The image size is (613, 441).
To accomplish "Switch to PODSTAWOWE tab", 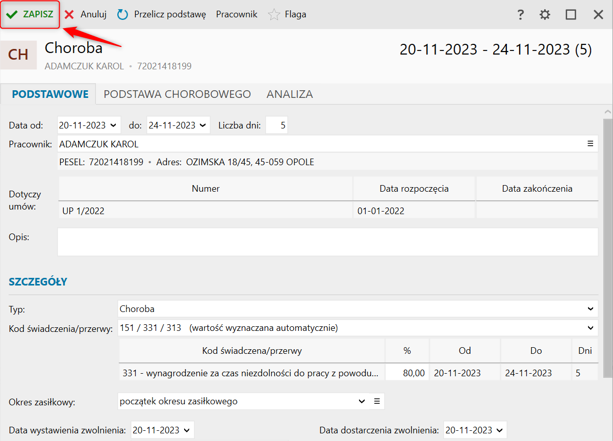I will click(x=50, y=94).
